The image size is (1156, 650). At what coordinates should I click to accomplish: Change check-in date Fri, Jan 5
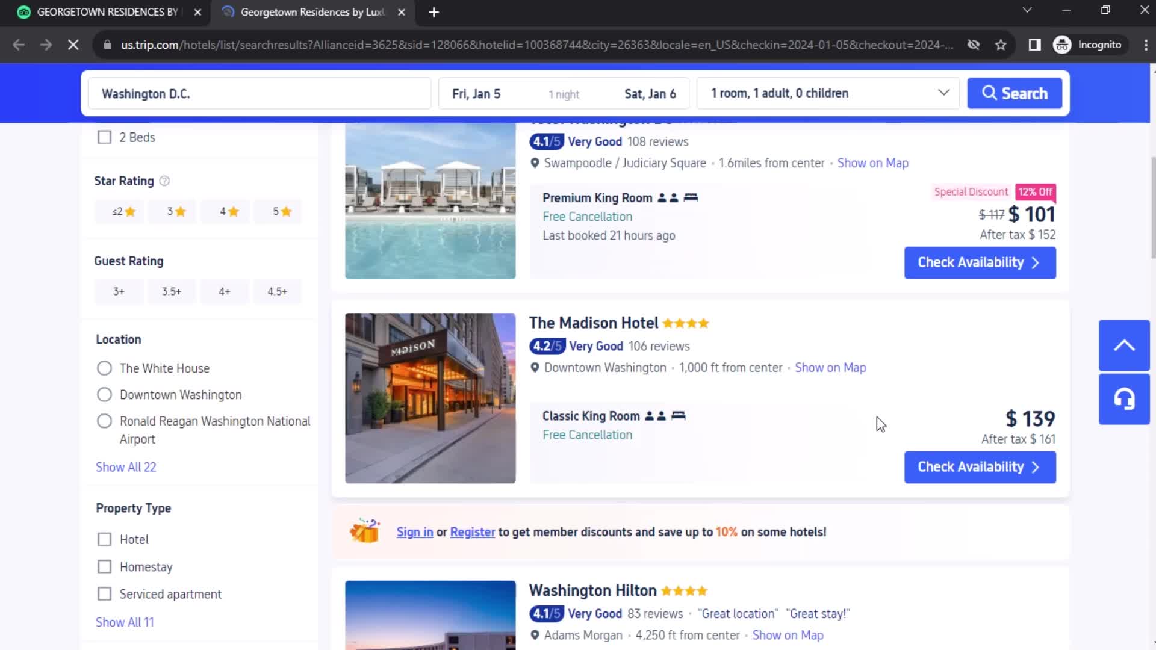[476, 94]
